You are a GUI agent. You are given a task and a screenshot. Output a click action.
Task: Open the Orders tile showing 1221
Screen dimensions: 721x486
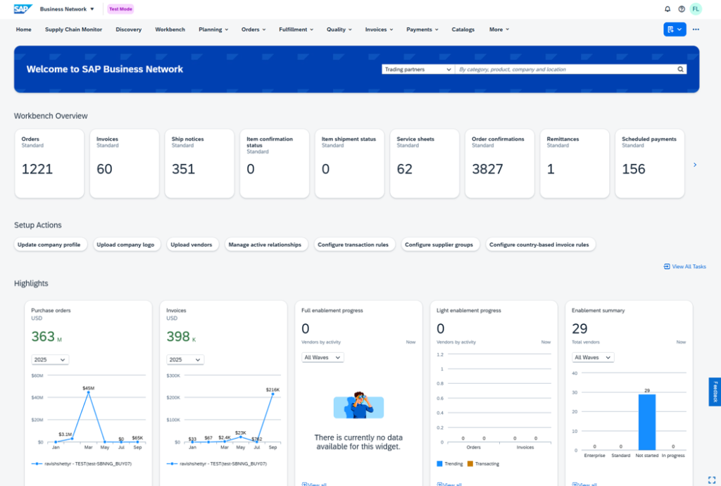point(50,163)
